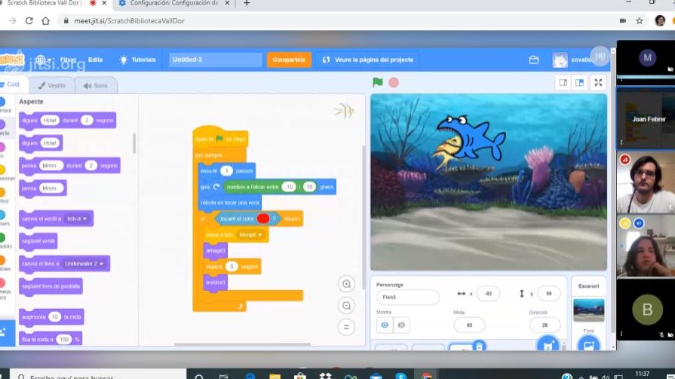Click the mostra't block in script
The width and height of the screenshot is (675, 379).
point(215,283)
